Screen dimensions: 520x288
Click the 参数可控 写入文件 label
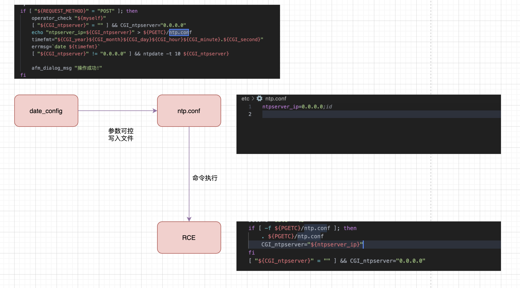121,134
